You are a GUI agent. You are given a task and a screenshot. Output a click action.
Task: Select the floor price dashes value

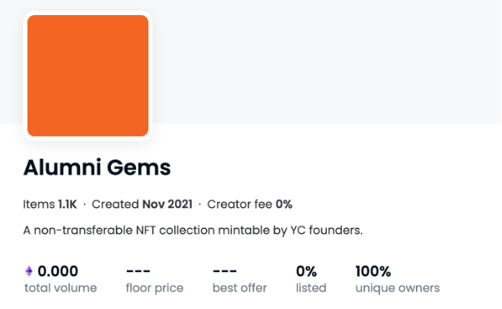coord(138,271)
